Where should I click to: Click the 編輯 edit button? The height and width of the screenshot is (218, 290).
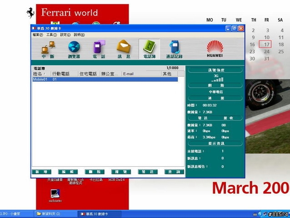tap(68, 172)
